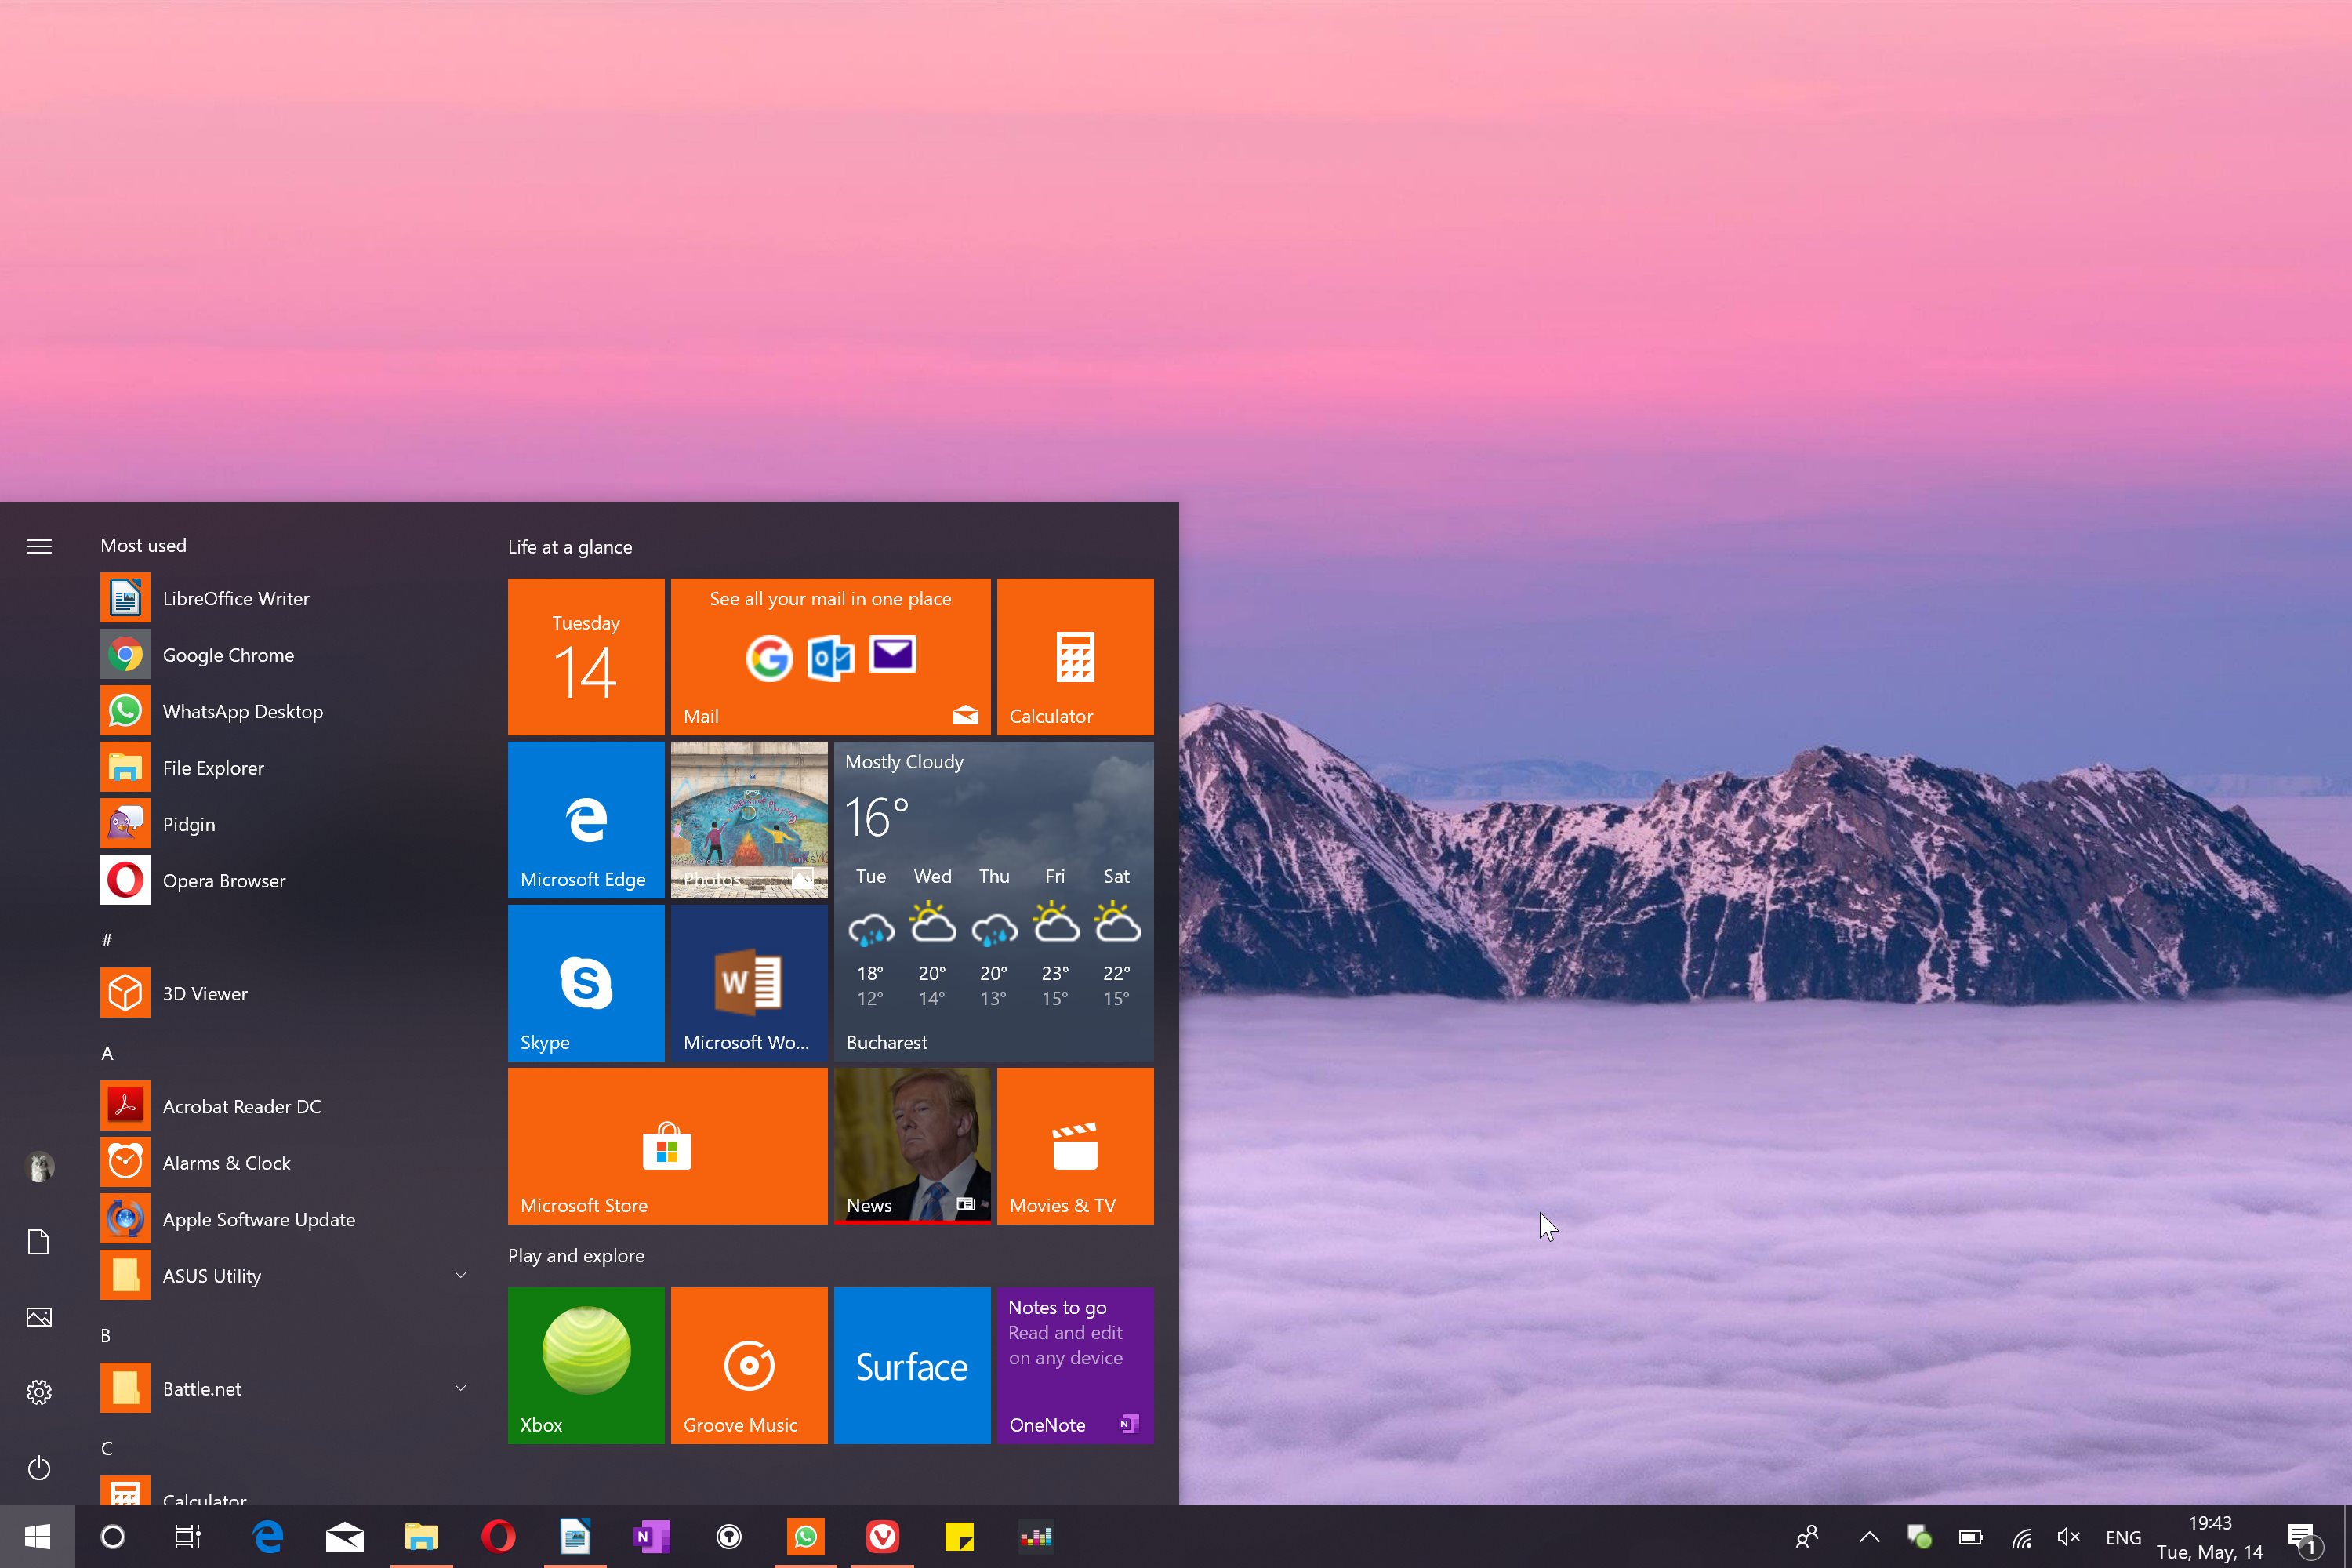Open the Surface tile
The image size is (2352, 1568).
912,1365
